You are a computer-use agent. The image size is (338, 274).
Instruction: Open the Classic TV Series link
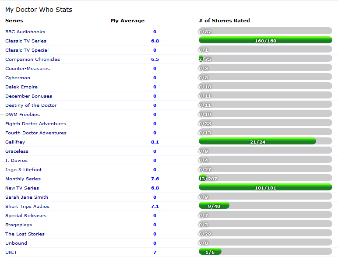26,41
